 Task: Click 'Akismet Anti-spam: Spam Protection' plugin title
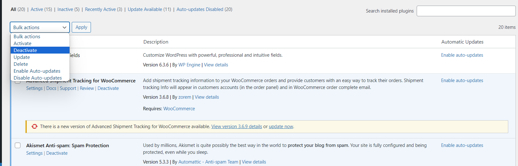(68, 145)
